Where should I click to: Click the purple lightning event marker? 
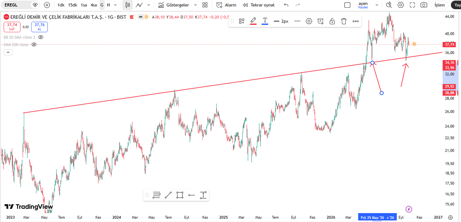[x=409, y=209]
